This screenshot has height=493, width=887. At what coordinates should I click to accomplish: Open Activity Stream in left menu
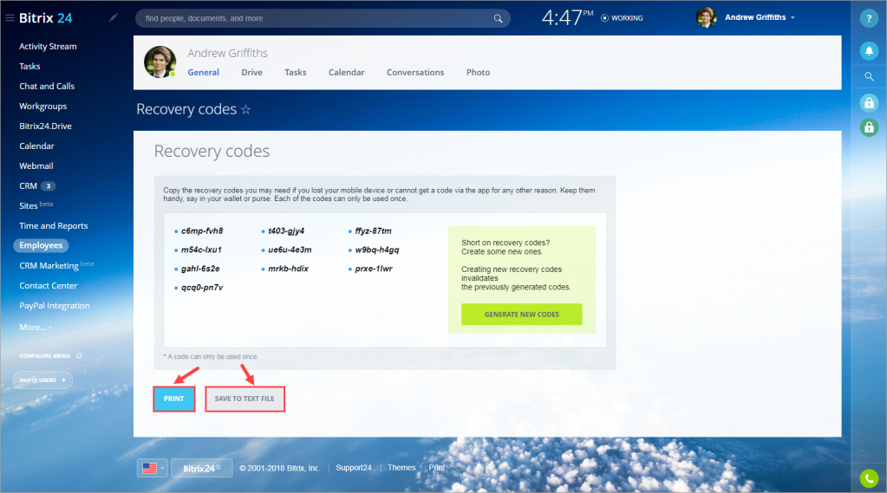48,47
